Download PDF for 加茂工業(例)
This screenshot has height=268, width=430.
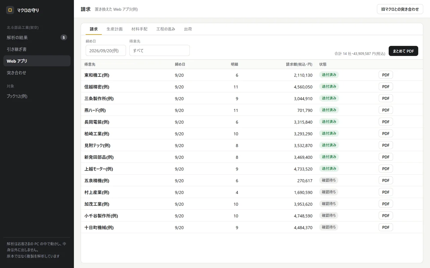386,204
